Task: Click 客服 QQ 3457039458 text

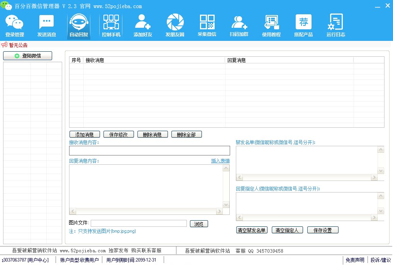Action: coord(259,251)
